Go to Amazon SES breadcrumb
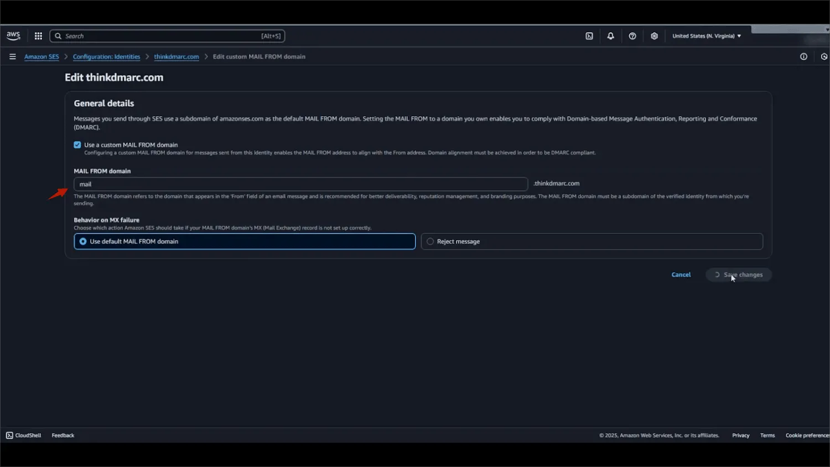The width and height of the screenshot is (830, 467). tap(41, 56)
